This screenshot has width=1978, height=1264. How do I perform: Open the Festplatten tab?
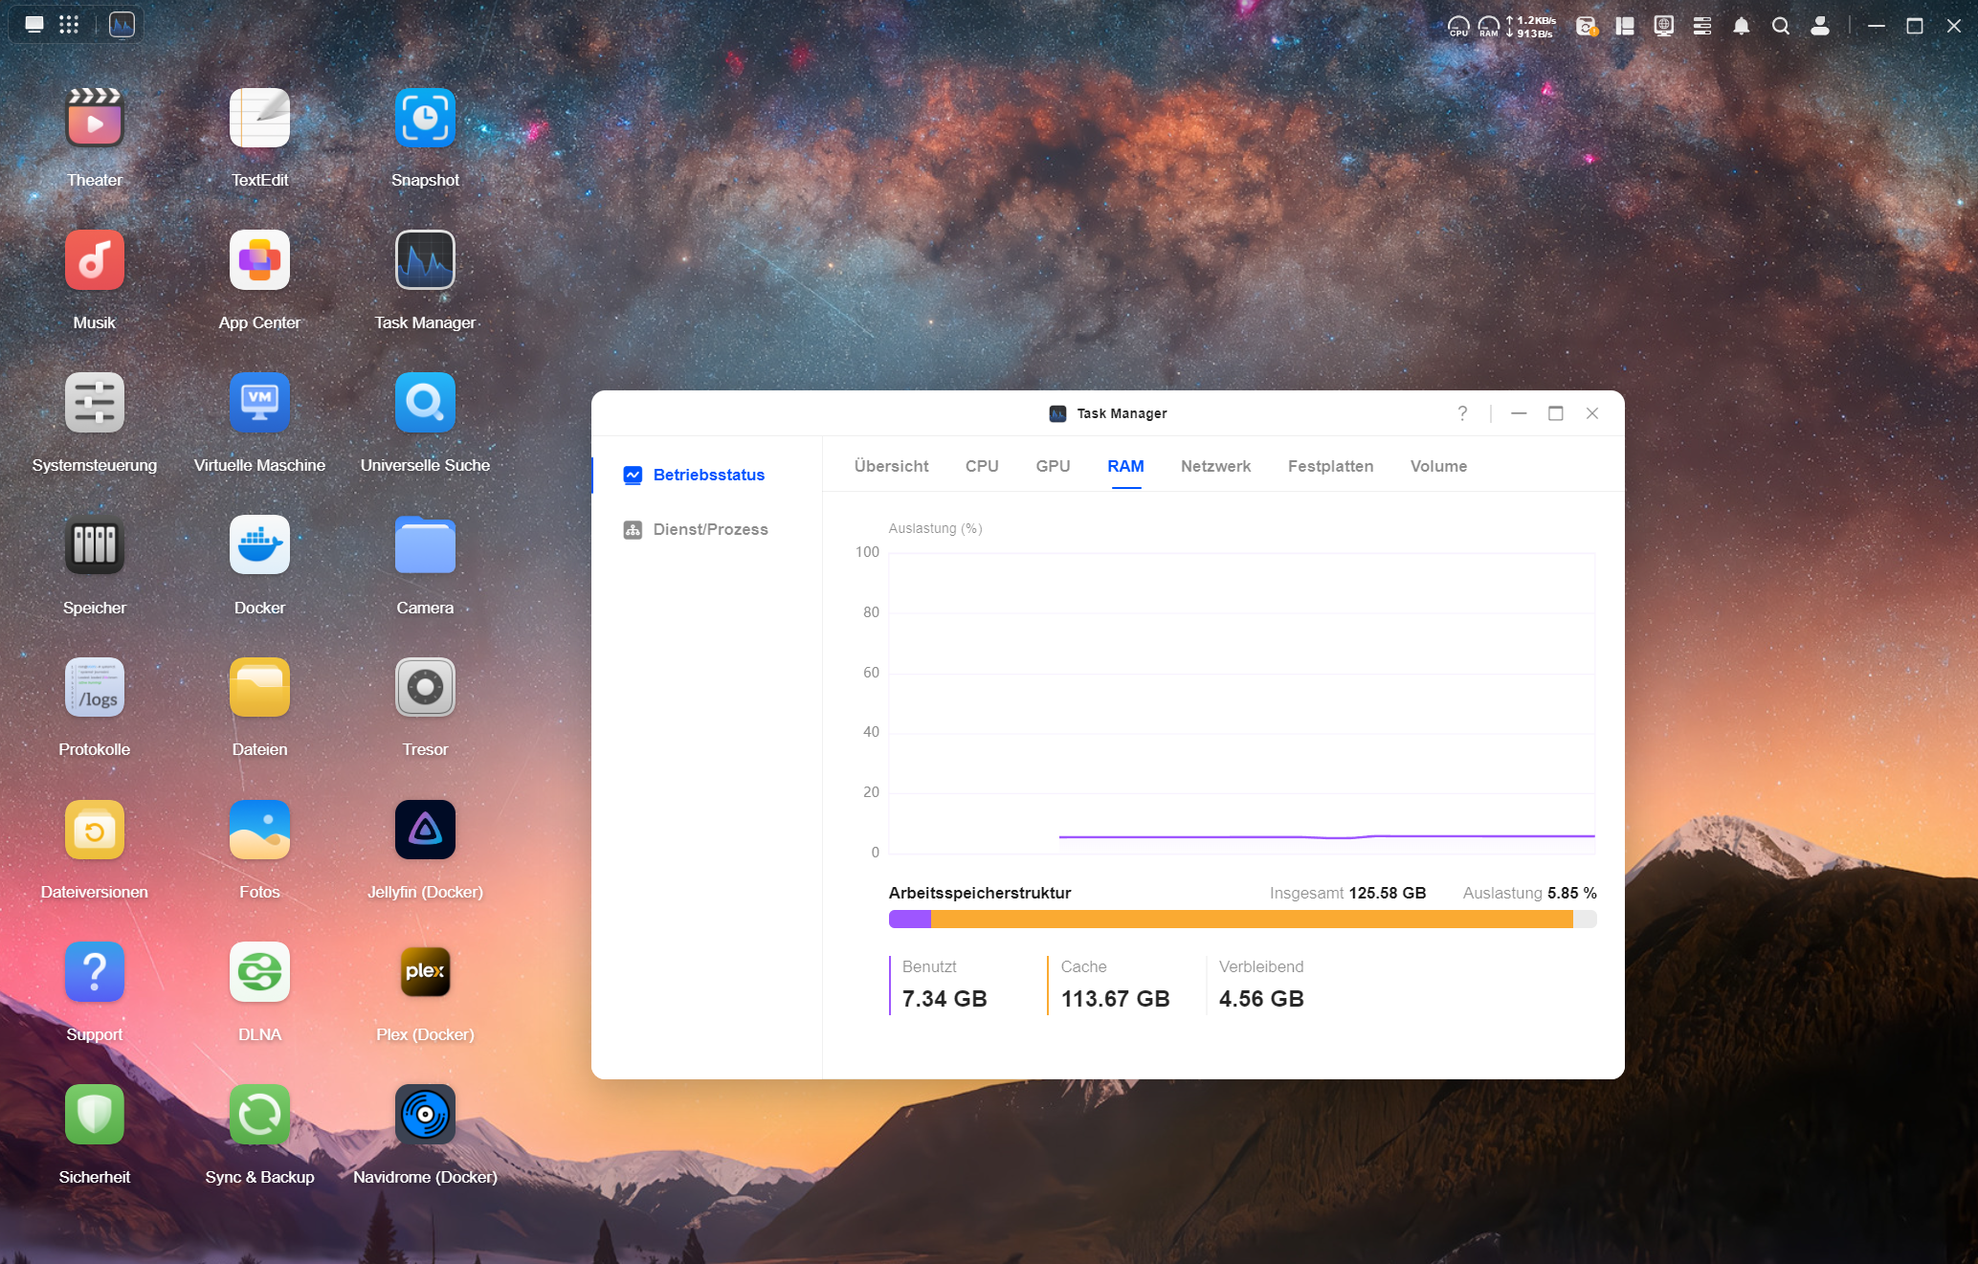[x=1329, y=466]
